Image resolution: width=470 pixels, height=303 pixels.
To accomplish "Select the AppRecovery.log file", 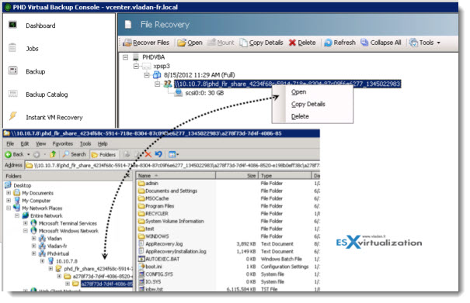I will (164, 244).
